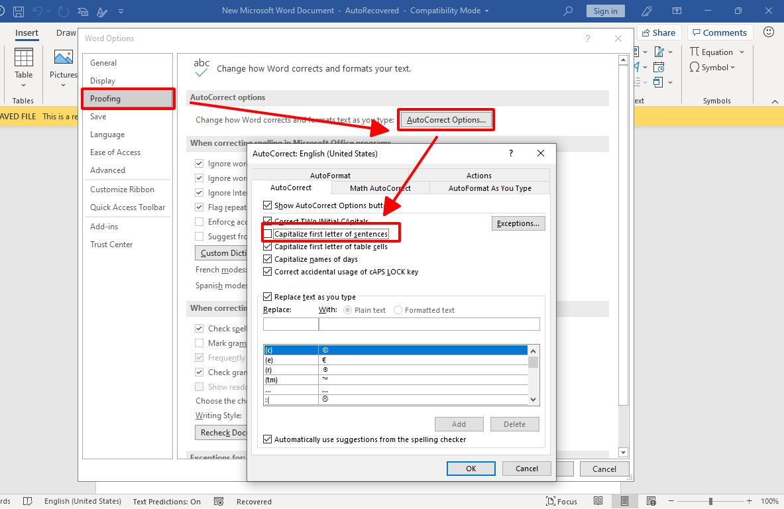
Task: Click the Undo icon in the quick access toolbar
Action: [x=38, y=11]
